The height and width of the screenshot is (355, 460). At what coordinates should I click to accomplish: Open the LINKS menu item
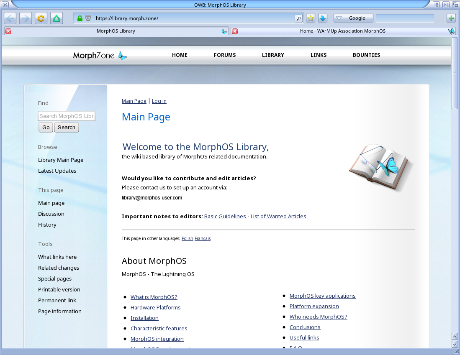pos(319,55)
